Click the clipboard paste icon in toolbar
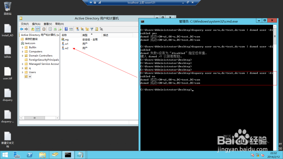 [x=44, y=29]
